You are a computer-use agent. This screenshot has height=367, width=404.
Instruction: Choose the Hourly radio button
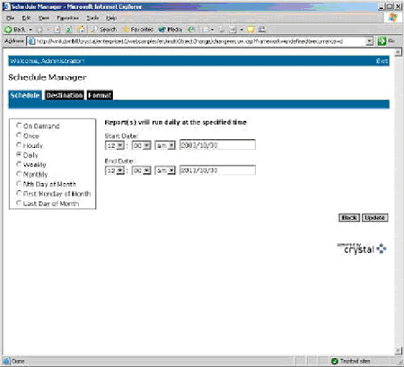19,145
